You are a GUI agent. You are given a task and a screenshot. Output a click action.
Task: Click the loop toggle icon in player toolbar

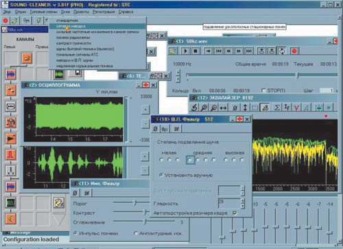click(x=282, y=51)
